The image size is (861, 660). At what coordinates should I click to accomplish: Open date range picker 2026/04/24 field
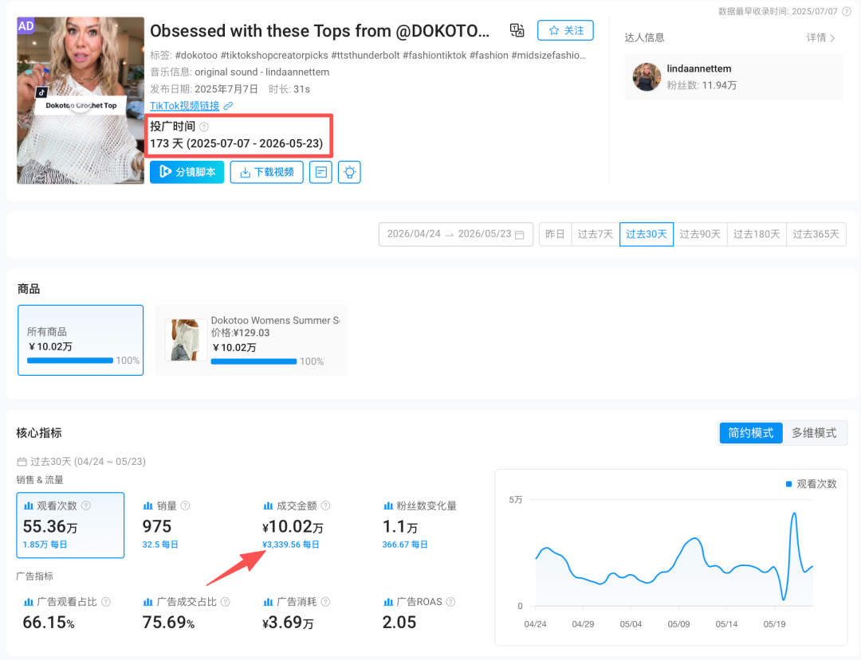(456, 234)
